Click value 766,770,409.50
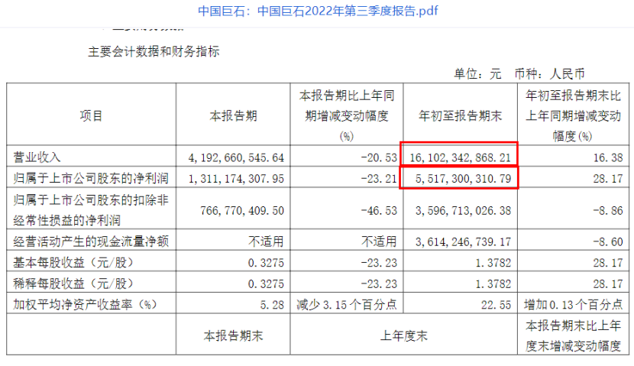 coord(242,210)
